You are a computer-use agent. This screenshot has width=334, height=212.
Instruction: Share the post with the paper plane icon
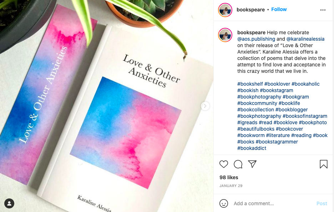[252, 164]
